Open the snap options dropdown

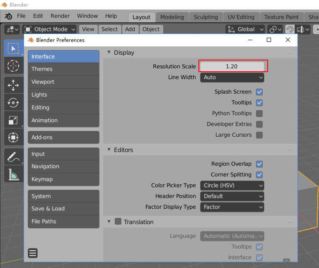click(x=303, y=29)
